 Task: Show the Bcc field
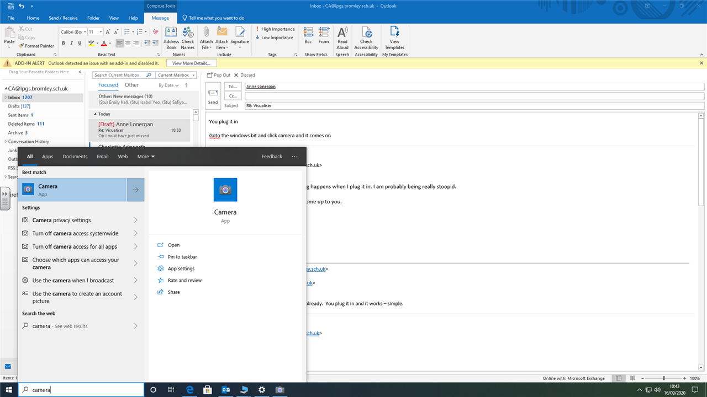(308, 35)
